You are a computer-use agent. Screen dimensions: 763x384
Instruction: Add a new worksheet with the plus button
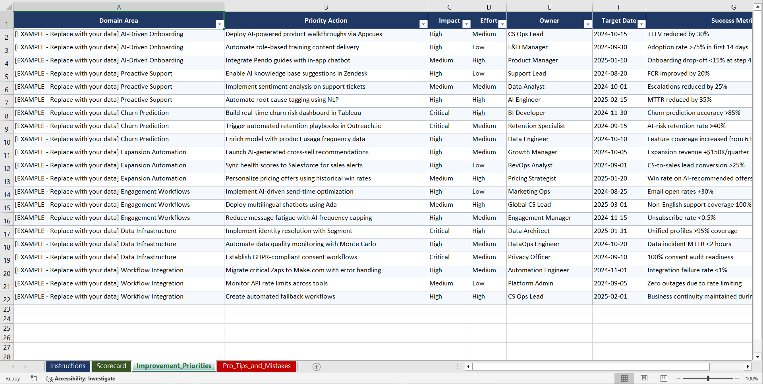[317, 367]
